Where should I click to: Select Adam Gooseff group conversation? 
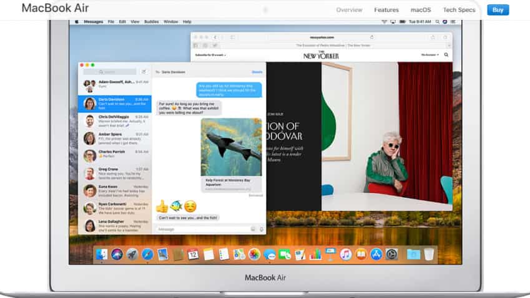coord(115,86)
